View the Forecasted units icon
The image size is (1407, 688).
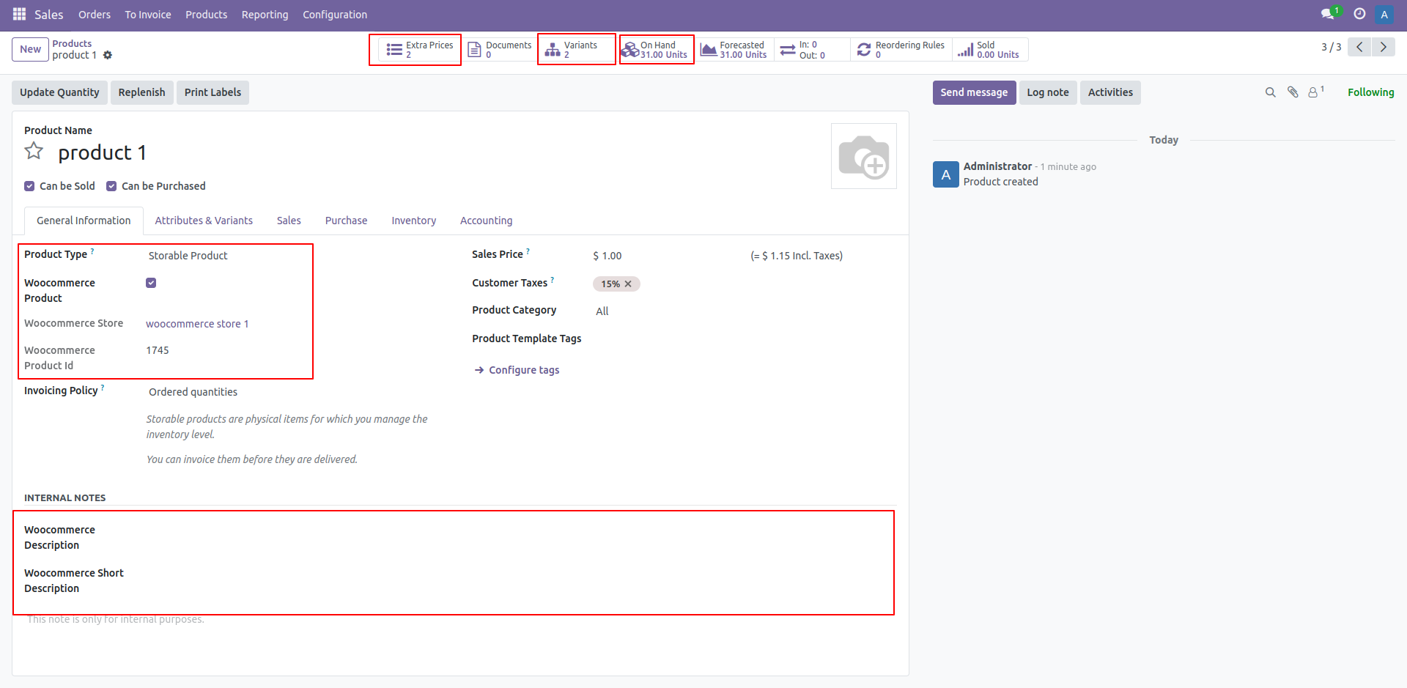click(x=708, y=49)
